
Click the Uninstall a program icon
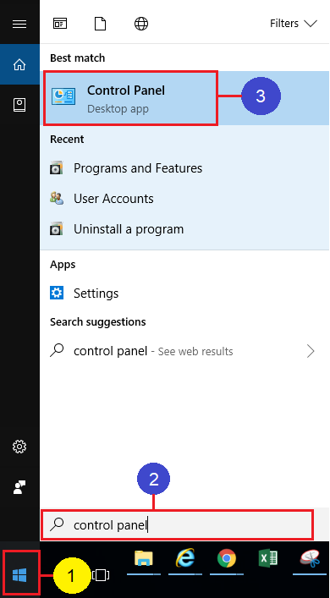pos(57,229)
